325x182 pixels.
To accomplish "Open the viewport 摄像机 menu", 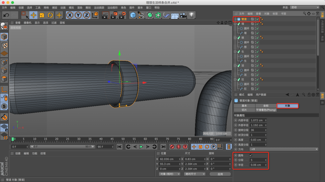I will tap(28, 23).
